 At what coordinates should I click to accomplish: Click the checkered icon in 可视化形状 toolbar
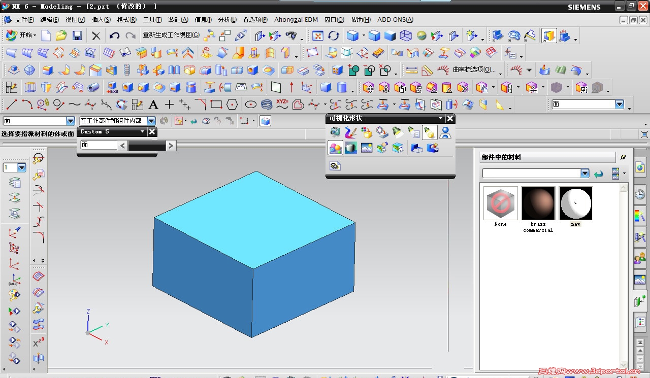pyautogui.click(x=335, y=166)
